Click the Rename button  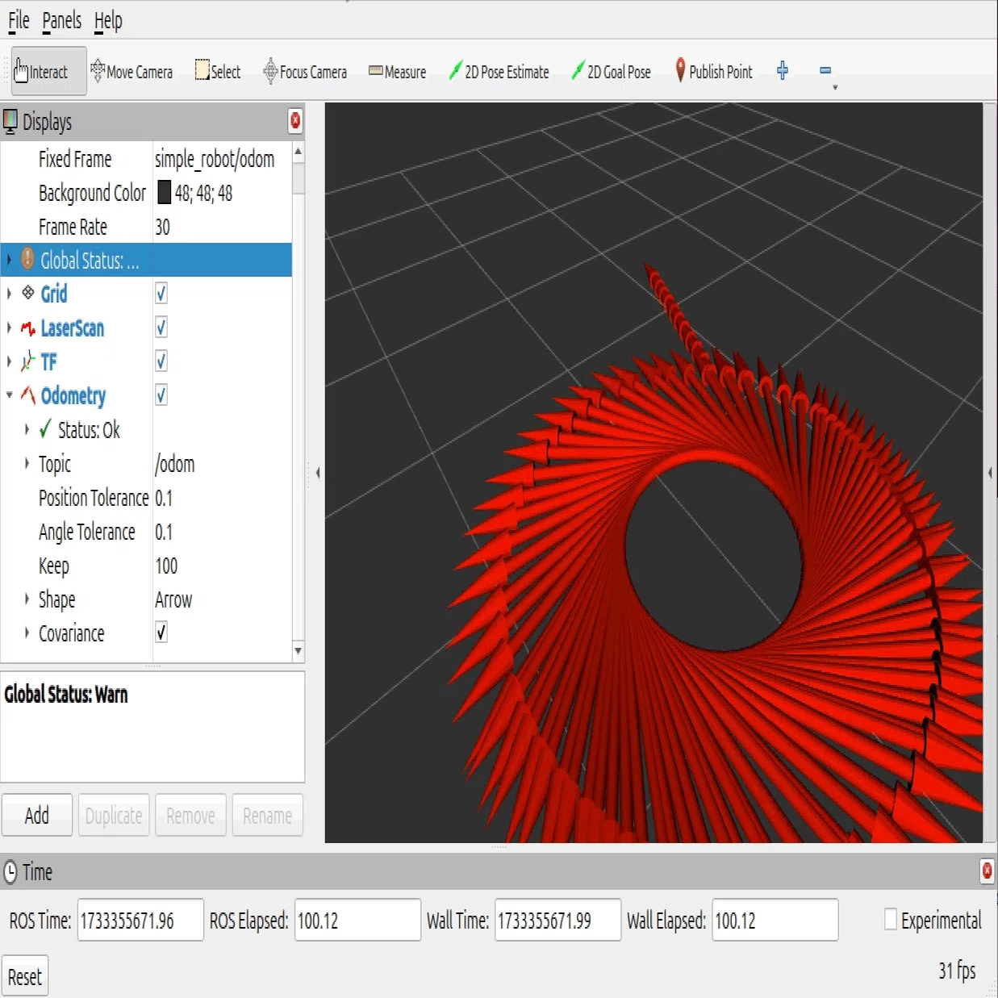point(267,815)
